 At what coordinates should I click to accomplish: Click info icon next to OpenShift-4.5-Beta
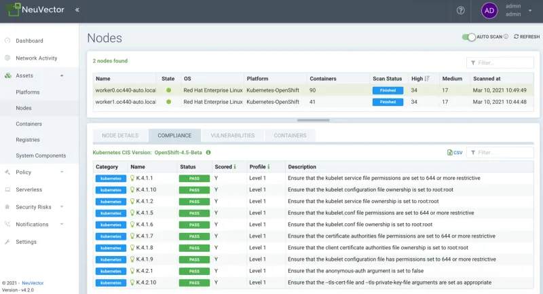208,153
